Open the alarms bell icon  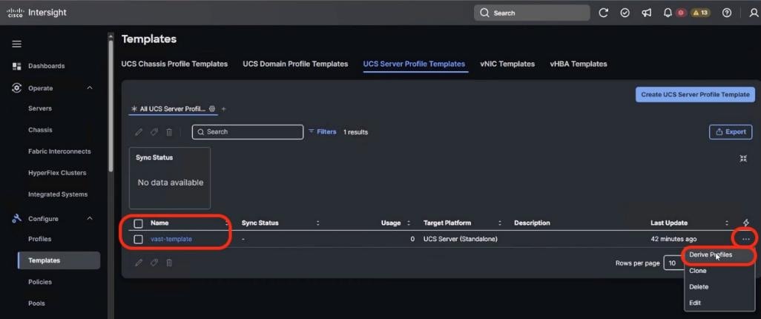click(x=668, y=13)
